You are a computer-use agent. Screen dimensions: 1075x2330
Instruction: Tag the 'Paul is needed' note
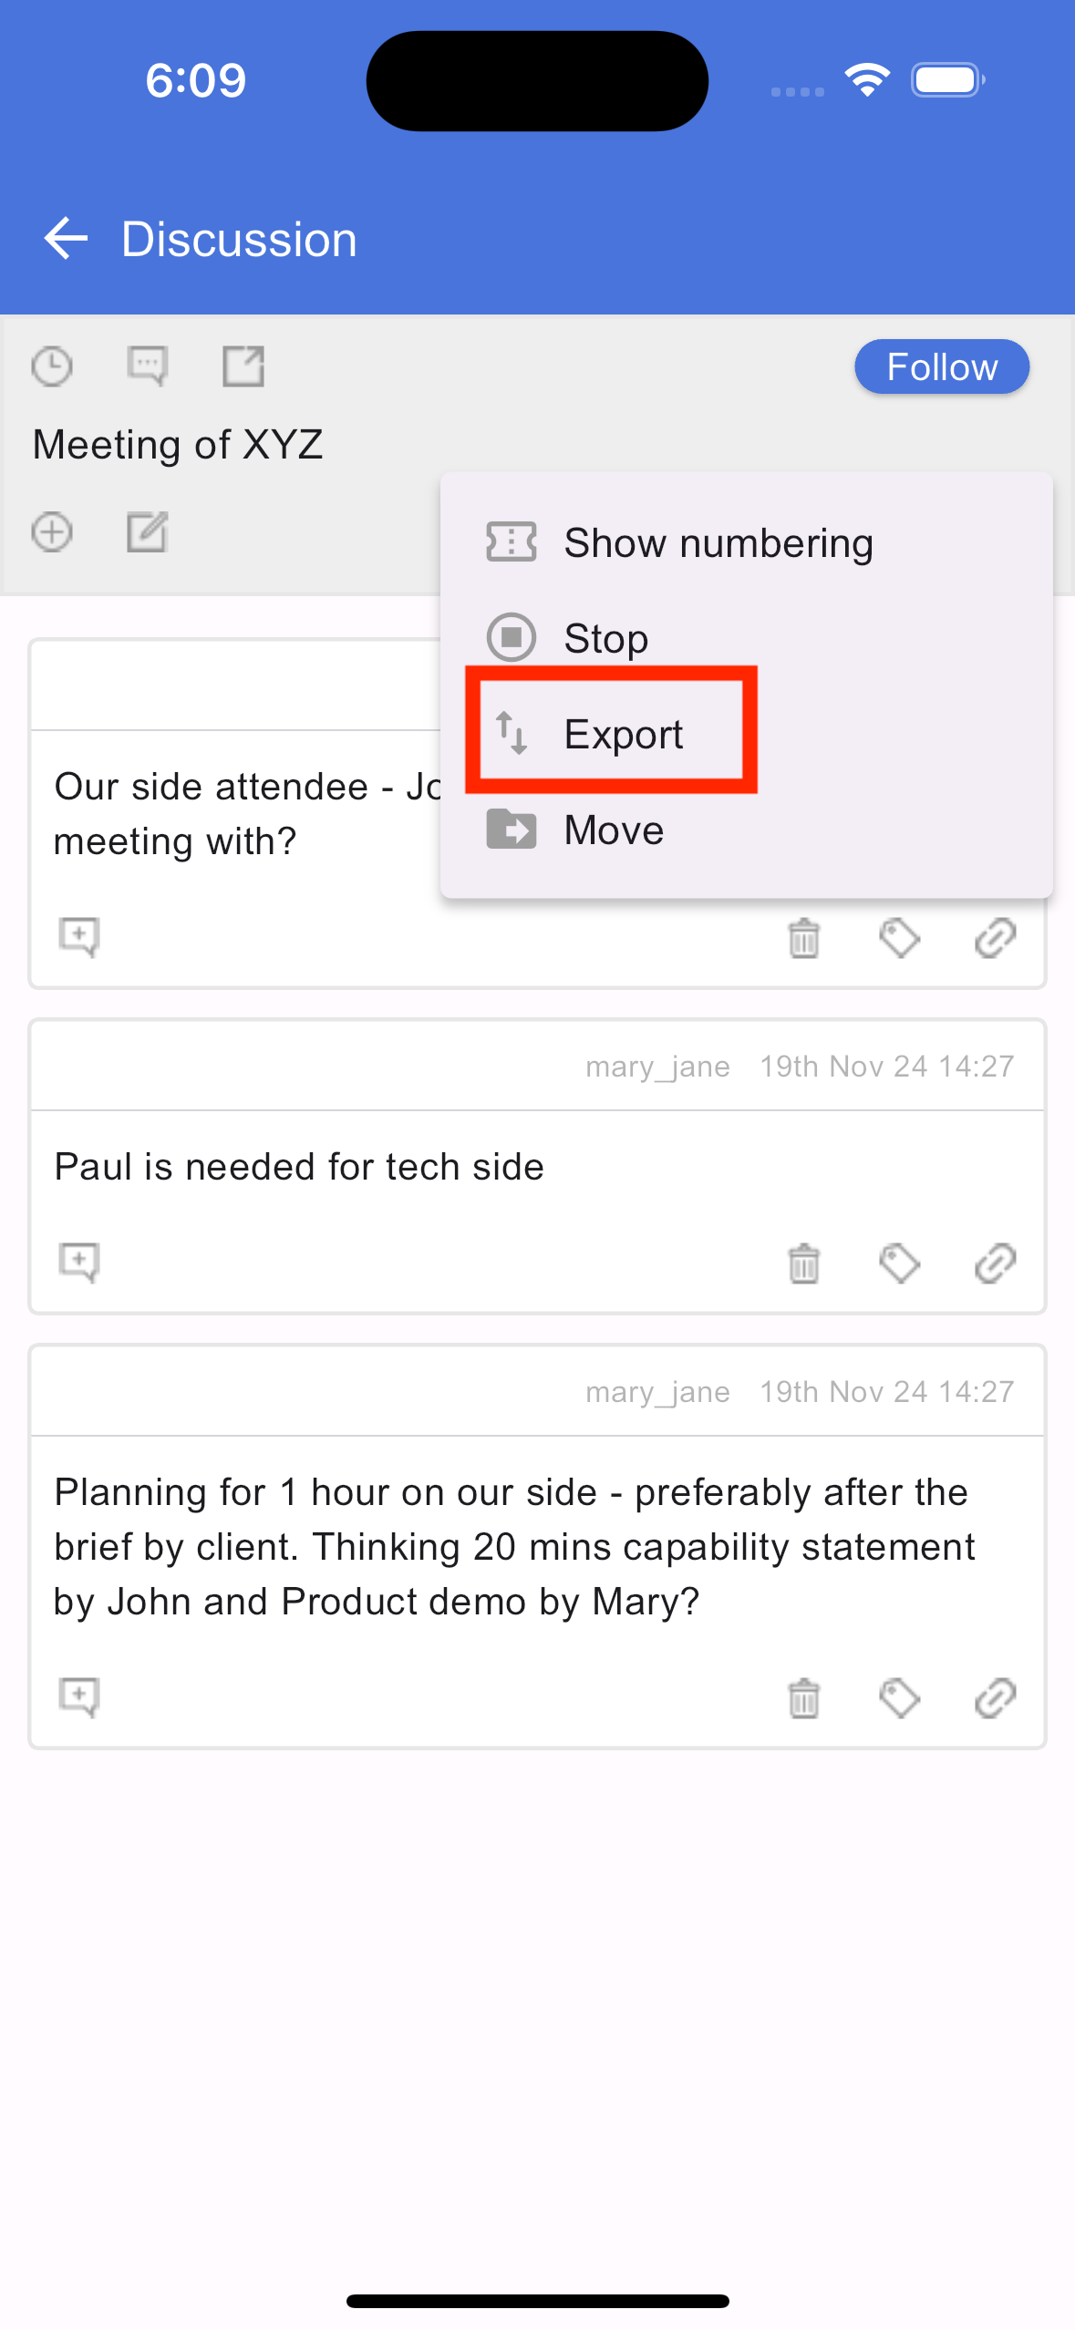coord(899,1263)
